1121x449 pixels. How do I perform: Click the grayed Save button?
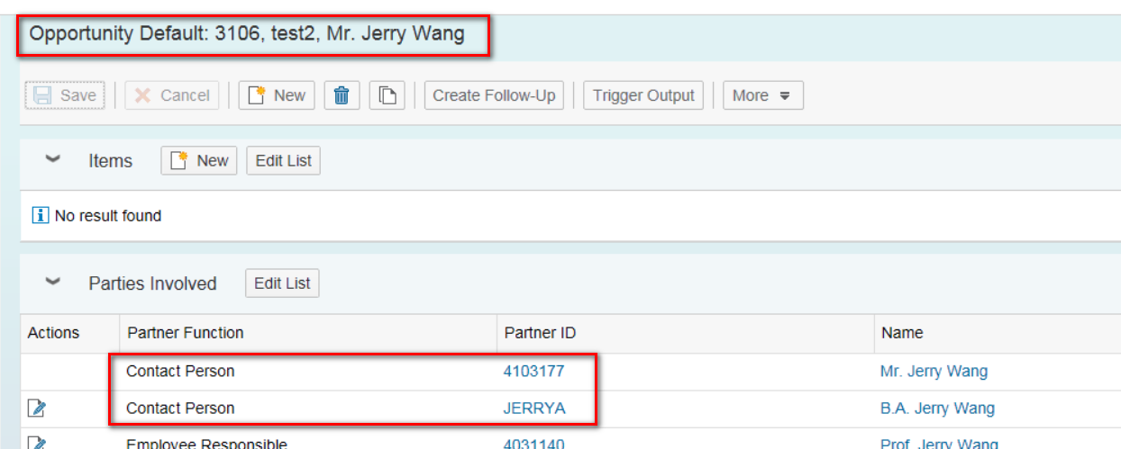pyautogui.click(x=65, y=95)
